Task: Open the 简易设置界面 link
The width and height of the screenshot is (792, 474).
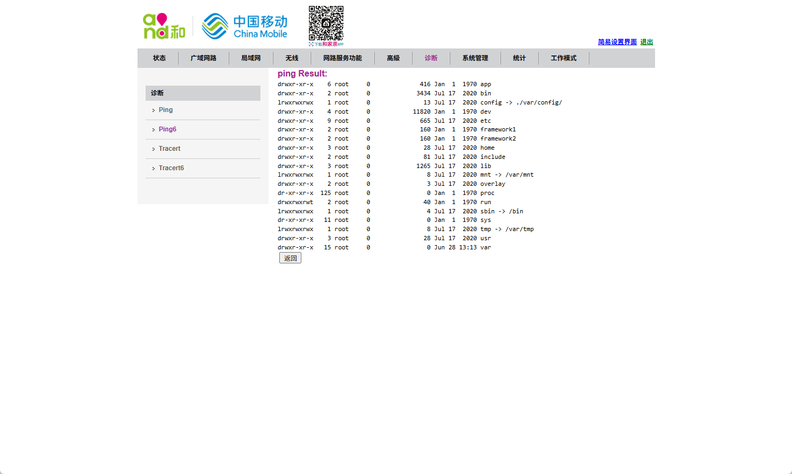Action: point(617,42)
